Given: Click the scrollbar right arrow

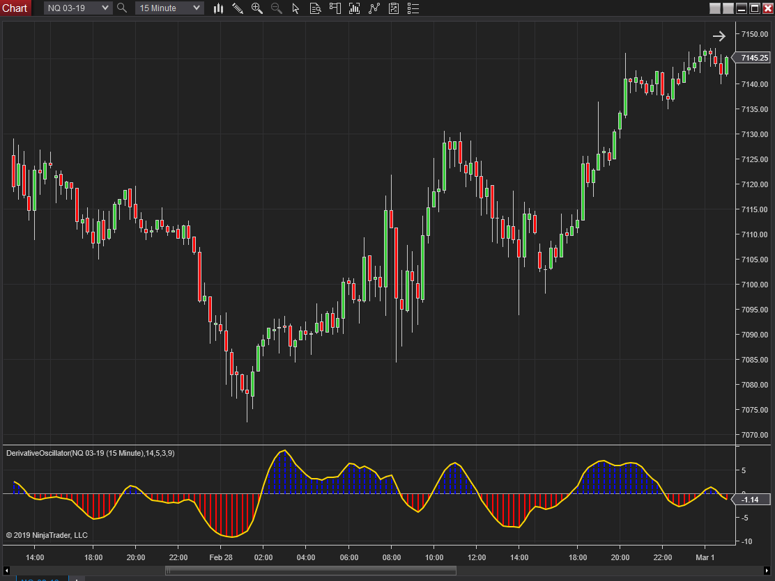Looking at the screenshot, I should [767, 571].
